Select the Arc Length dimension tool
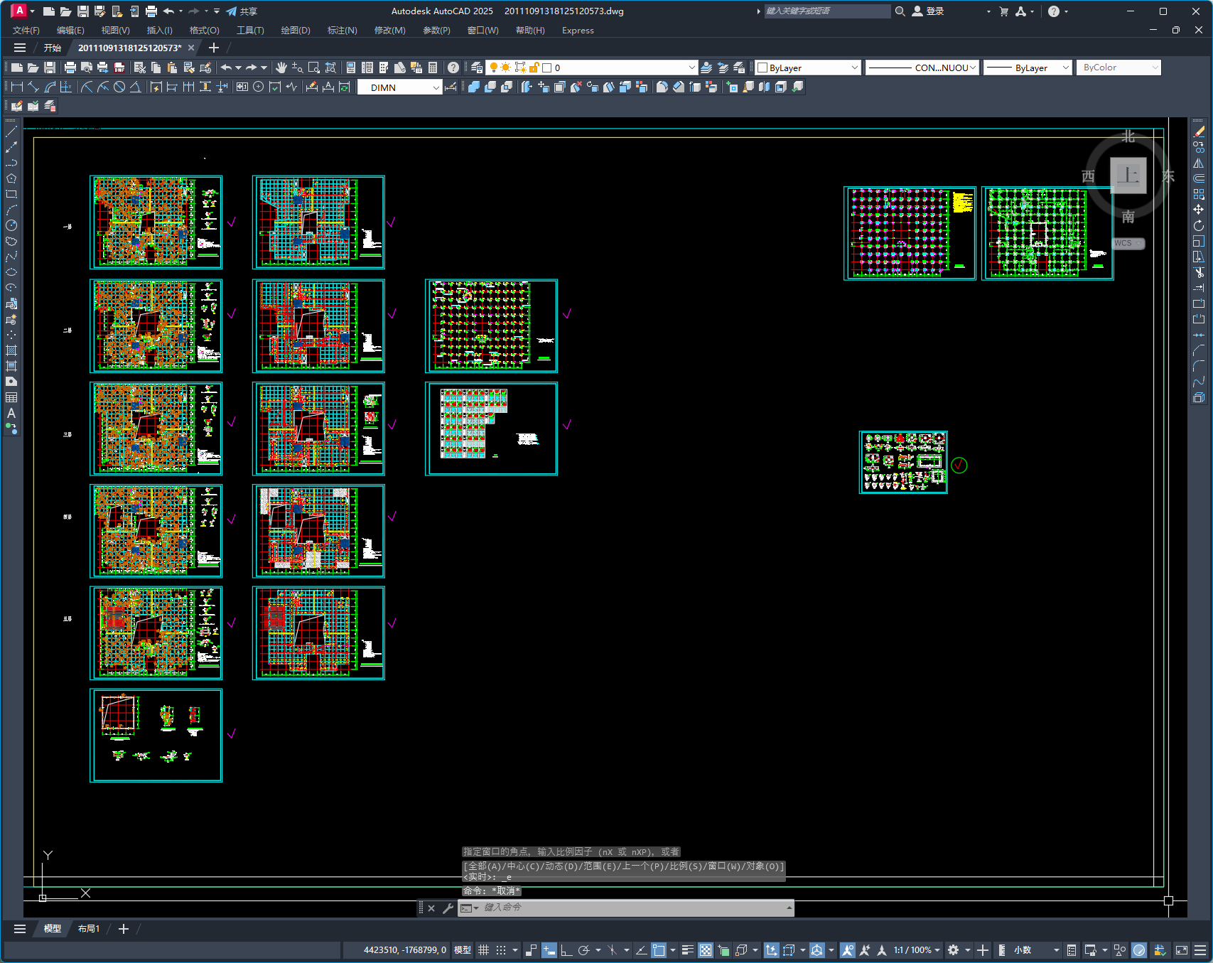 pyautogui.click(x=50, y=87)
